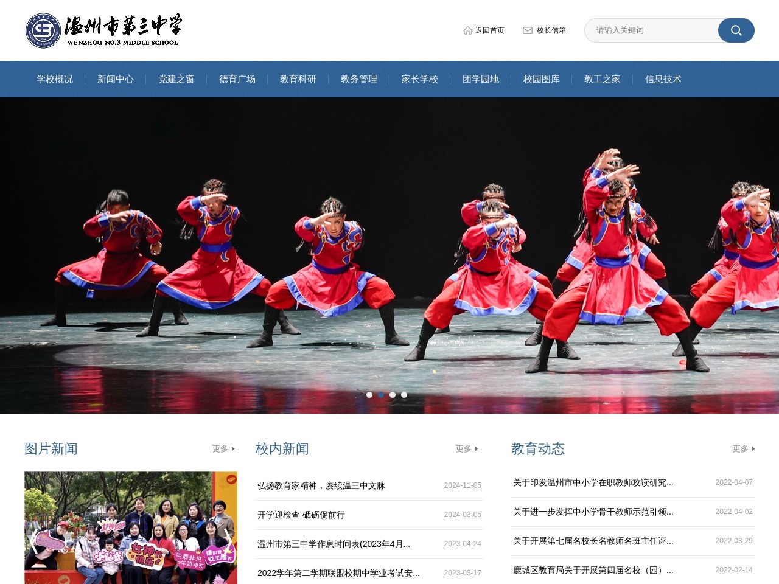
Task: Go to 教育科研 section
Action: (298, 79)
